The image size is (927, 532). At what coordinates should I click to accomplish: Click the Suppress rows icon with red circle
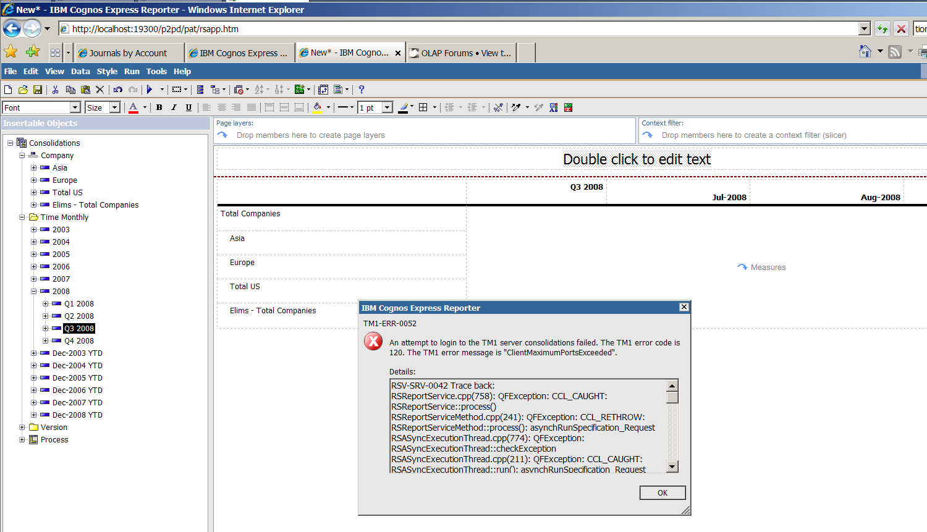coord(239,90)
